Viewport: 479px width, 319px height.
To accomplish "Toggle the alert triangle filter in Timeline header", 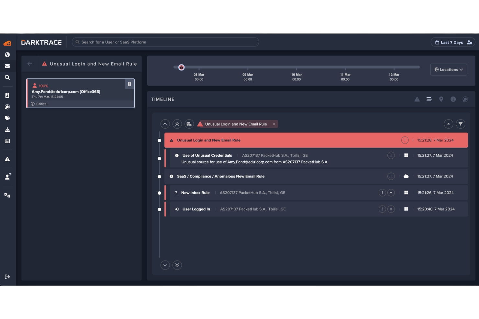I will click(x=417, y=99).
